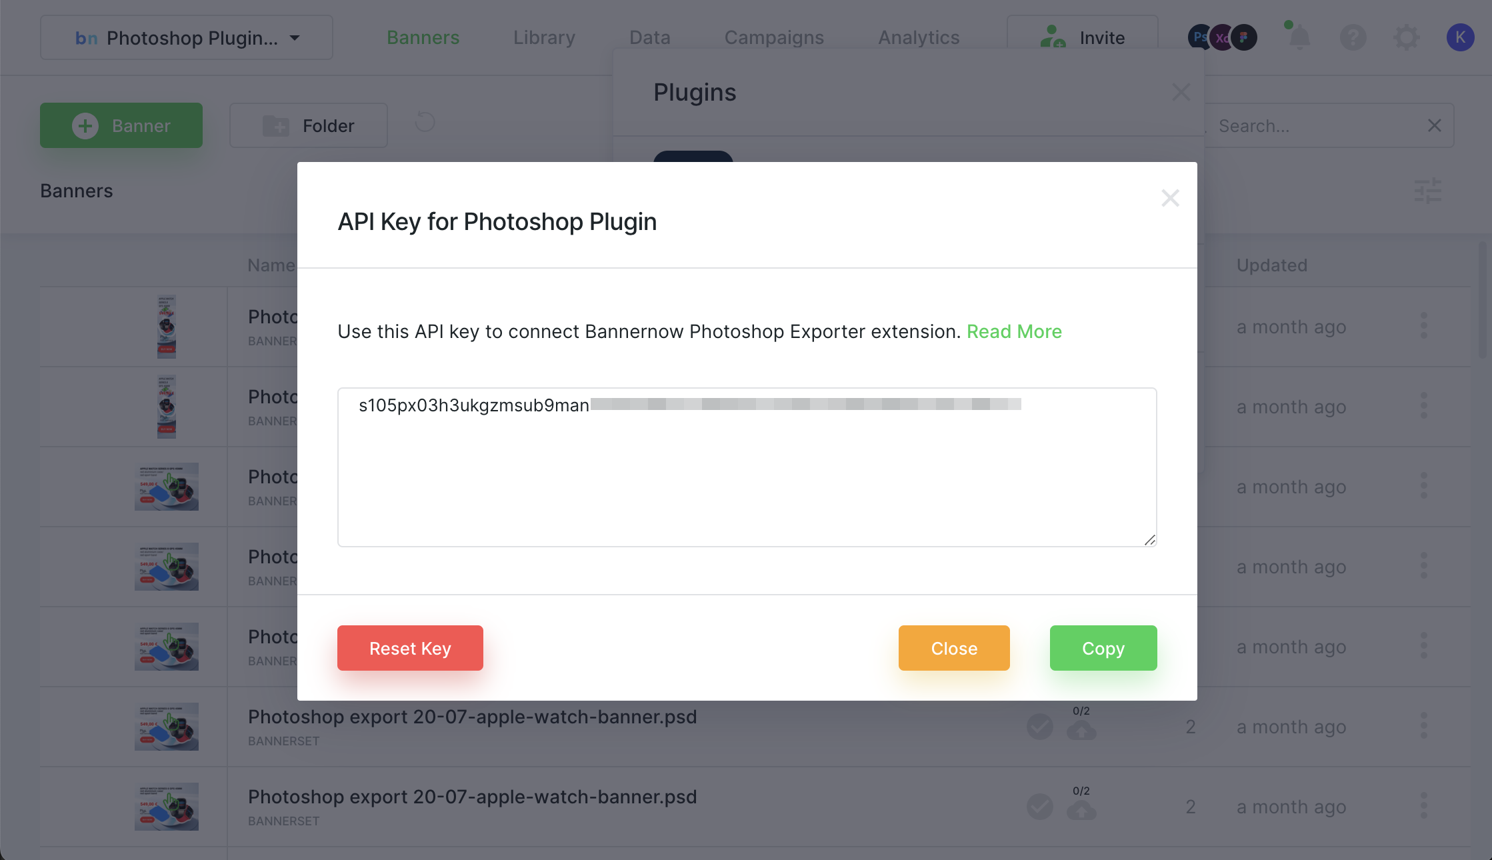Switch to the Campaigns tab

774,37
